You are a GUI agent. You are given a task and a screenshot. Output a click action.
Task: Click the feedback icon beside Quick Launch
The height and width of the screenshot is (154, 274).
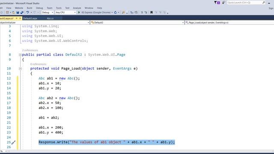click(223, 3)
